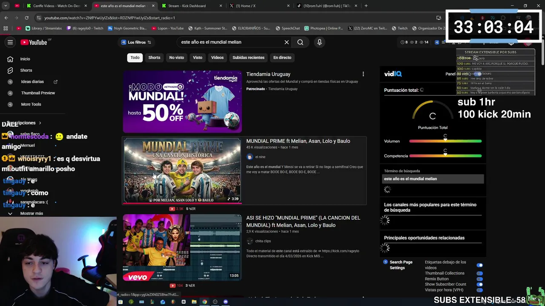Viewport: 545px width, 306px height.
Task: Open the Tiendamia Uruguay ad title
Action: point(268,74)
